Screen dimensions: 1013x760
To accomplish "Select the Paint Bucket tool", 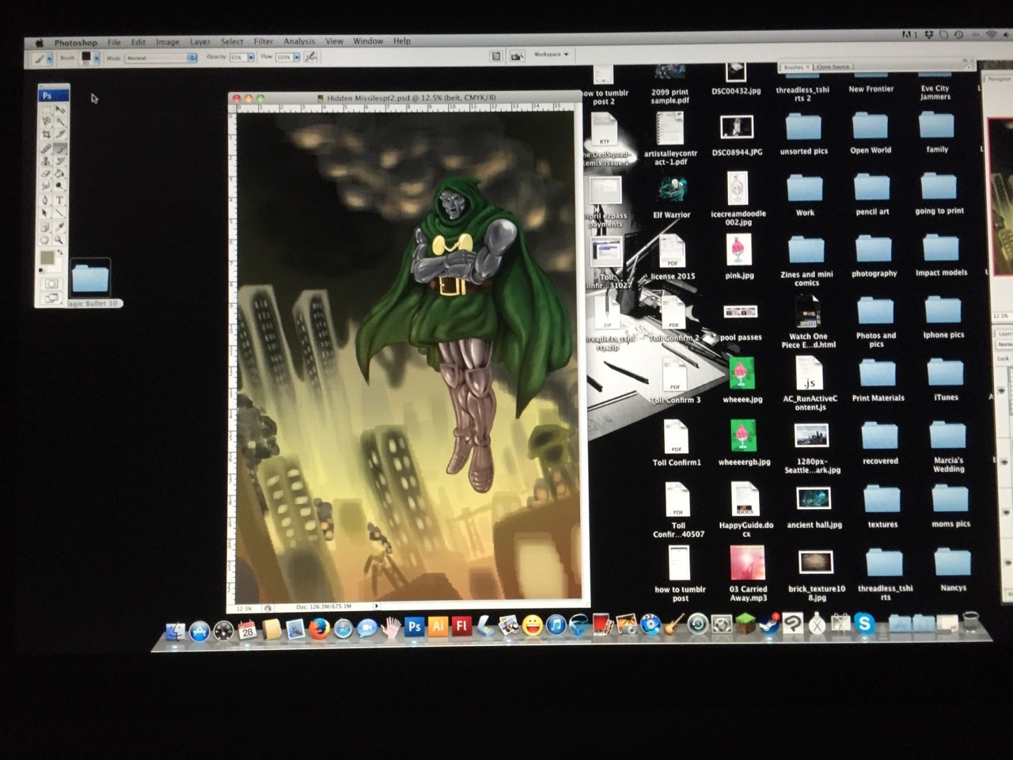I will 60,173.
